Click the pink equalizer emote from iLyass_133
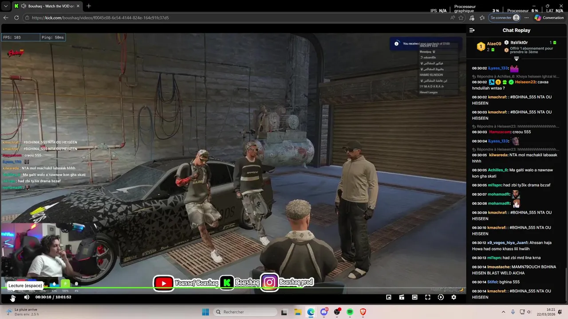Image resolution: width=568 pixels, height=319 pixels. pos(514,68)
